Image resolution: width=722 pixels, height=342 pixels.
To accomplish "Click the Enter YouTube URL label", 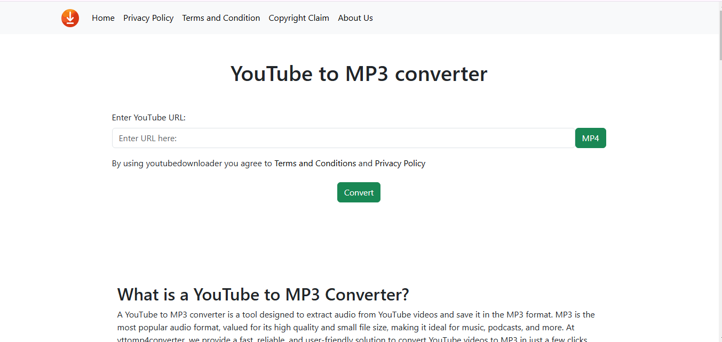I will 149,118.
